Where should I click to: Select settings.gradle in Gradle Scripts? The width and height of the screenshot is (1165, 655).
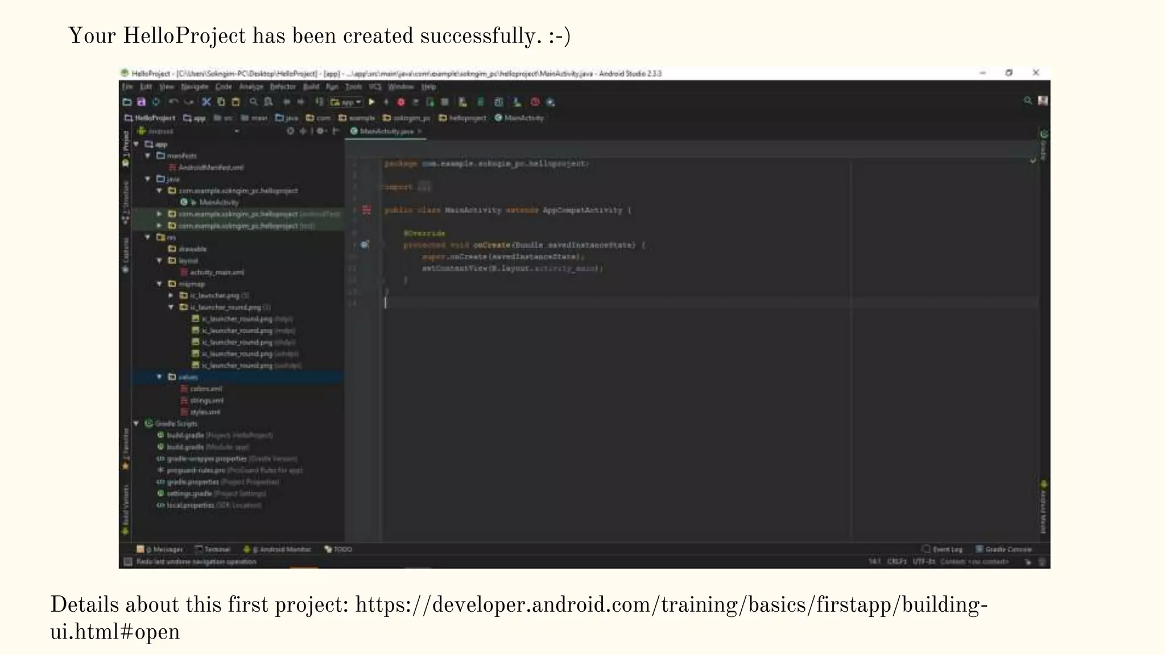tap(211, 494)
